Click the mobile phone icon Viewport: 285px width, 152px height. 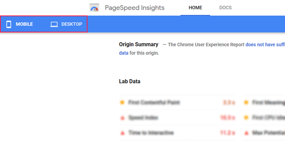[9, 24]
